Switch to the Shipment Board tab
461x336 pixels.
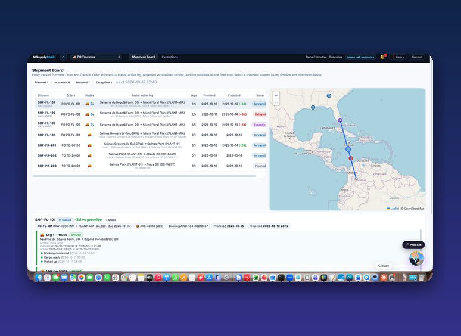144,57
